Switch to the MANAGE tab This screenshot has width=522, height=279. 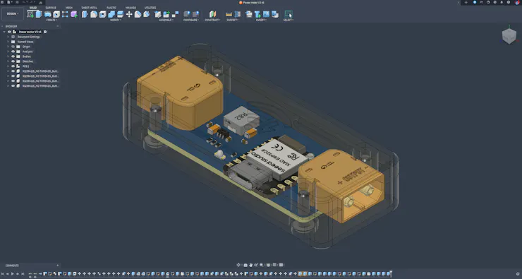pyautogui.click(x=130, y=8)
